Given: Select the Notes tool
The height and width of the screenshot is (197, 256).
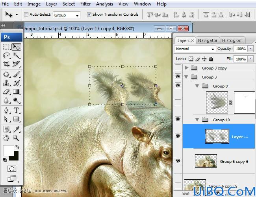Looking at the screenshot, I should point(6,130).
